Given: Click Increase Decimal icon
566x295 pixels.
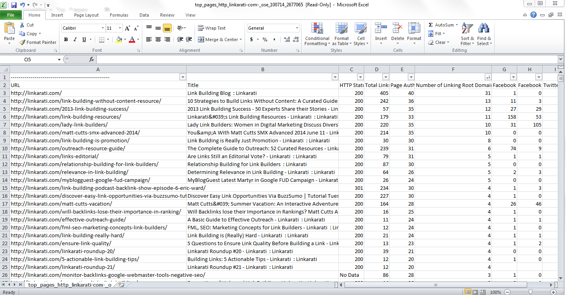Looking at the screenshot, I should click(x=286, y=40).
